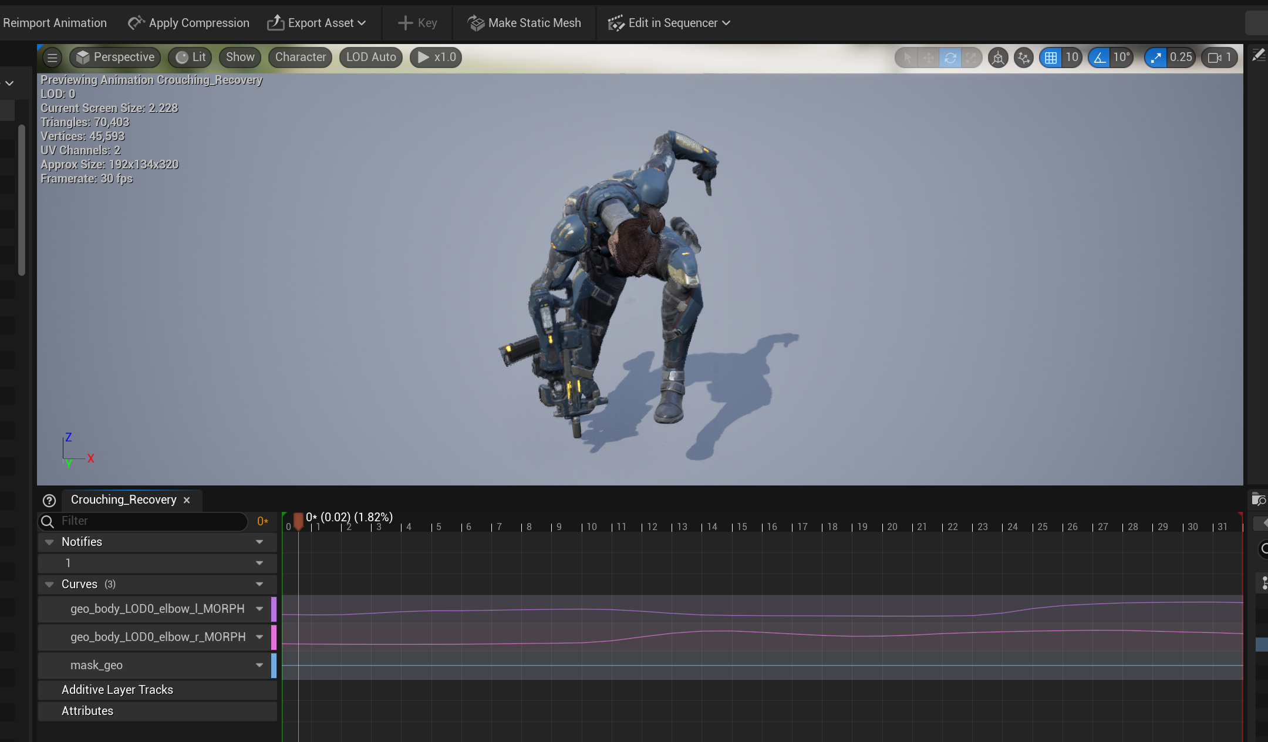Click Apply Compression
This screenshot has width=1268, height=742.
click(x=189, y=23)
